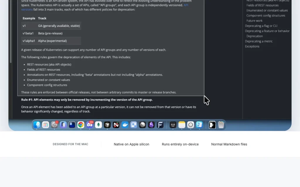Screen dimensions: 300x187
Task: Click the Enumerated or constant values bullet
Action: (48, 80)
